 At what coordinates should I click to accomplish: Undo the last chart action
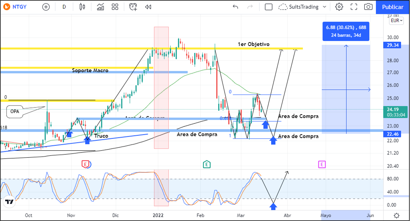tap(235, 7)
